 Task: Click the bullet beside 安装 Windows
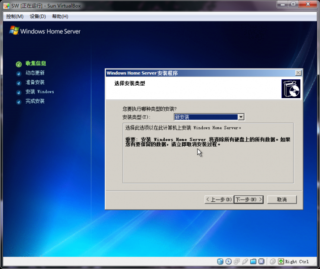click(x=19, y=92)
